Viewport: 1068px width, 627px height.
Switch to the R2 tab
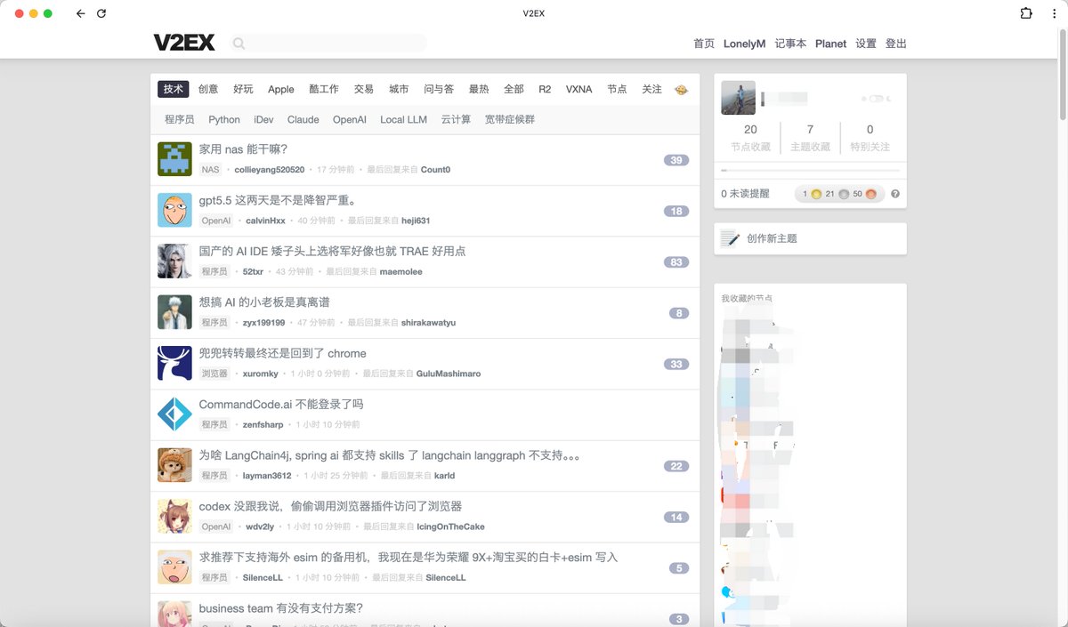[x=545, y=89]
